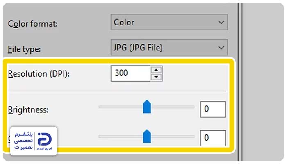Click the Brightness label
Viewport: 287px width, 164px height.
[27, 110]
